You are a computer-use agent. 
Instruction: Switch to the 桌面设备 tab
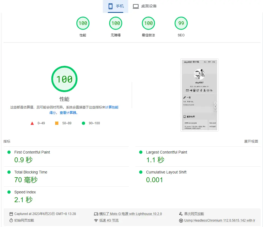click(145, 6)
